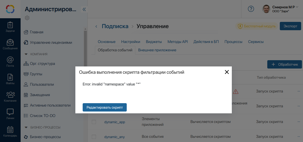Image resolution: width=303 pixels, height=142 pixels.
Task: Close the script error dialog
Action: (x=227, y=72)
